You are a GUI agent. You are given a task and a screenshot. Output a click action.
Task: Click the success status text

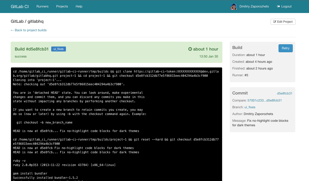tap(21, 56)
